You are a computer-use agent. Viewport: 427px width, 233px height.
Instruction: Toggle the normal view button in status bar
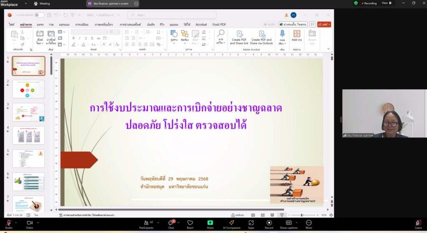[x=253, y=215]
